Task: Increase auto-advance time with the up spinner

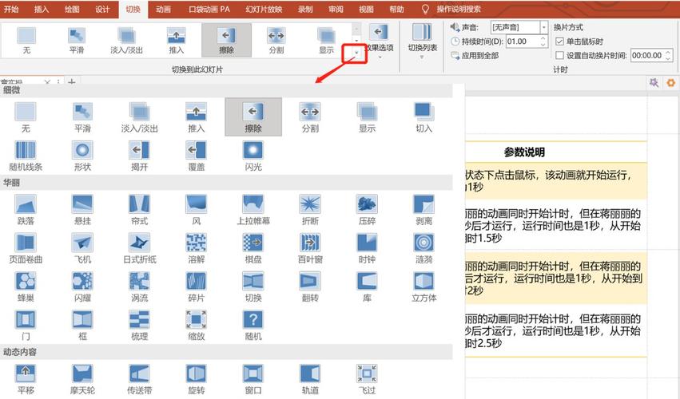Action: (x=668, y=53)
